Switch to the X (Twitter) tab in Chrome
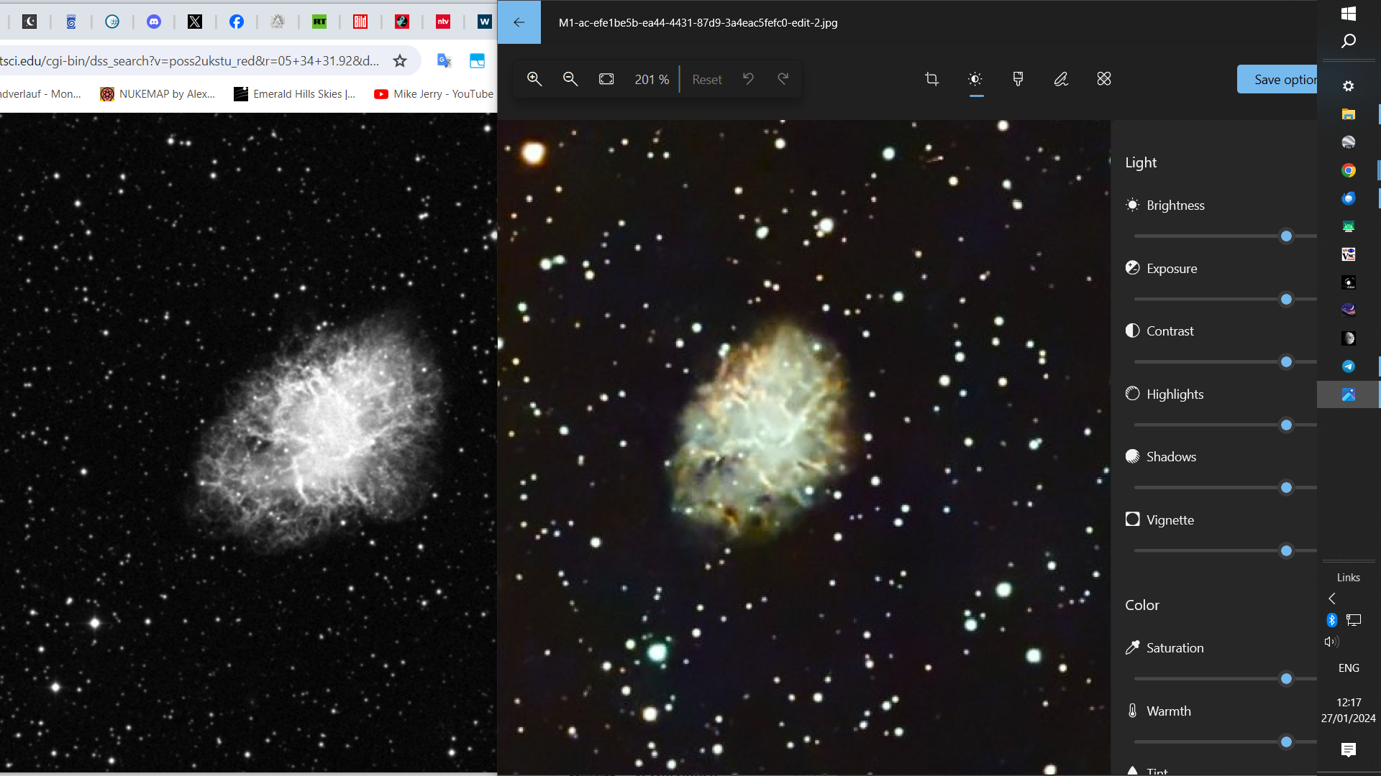 195,22
